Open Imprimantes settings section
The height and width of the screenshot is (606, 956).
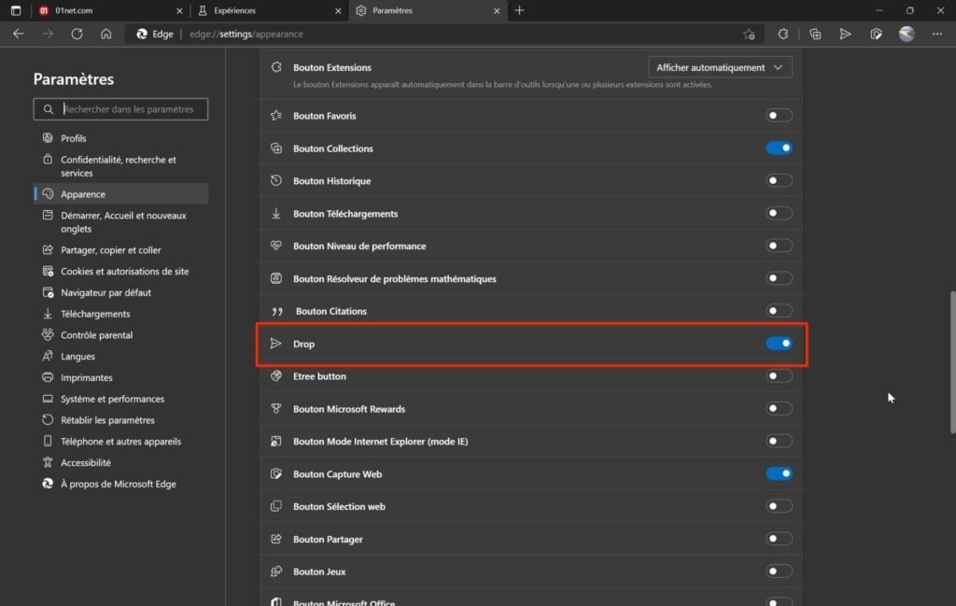pos(120,377)
